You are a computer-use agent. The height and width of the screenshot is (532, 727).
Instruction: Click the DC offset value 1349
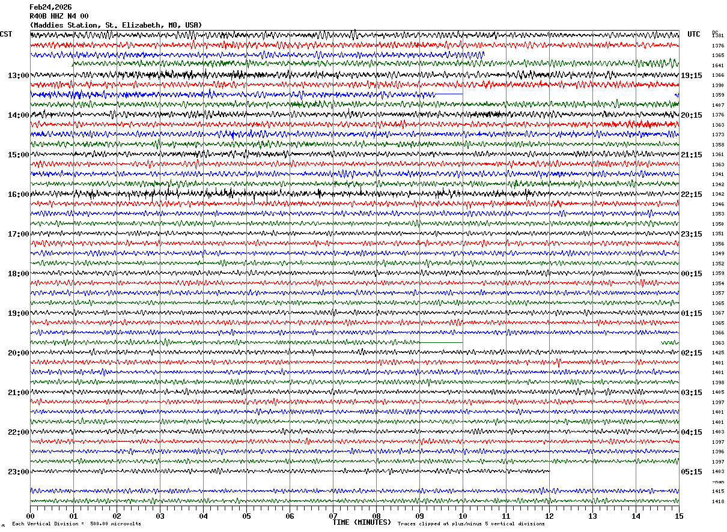[717, 254]
